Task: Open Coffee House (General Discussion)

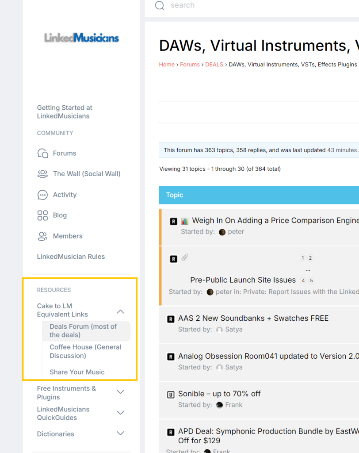Action: (85, 351)
